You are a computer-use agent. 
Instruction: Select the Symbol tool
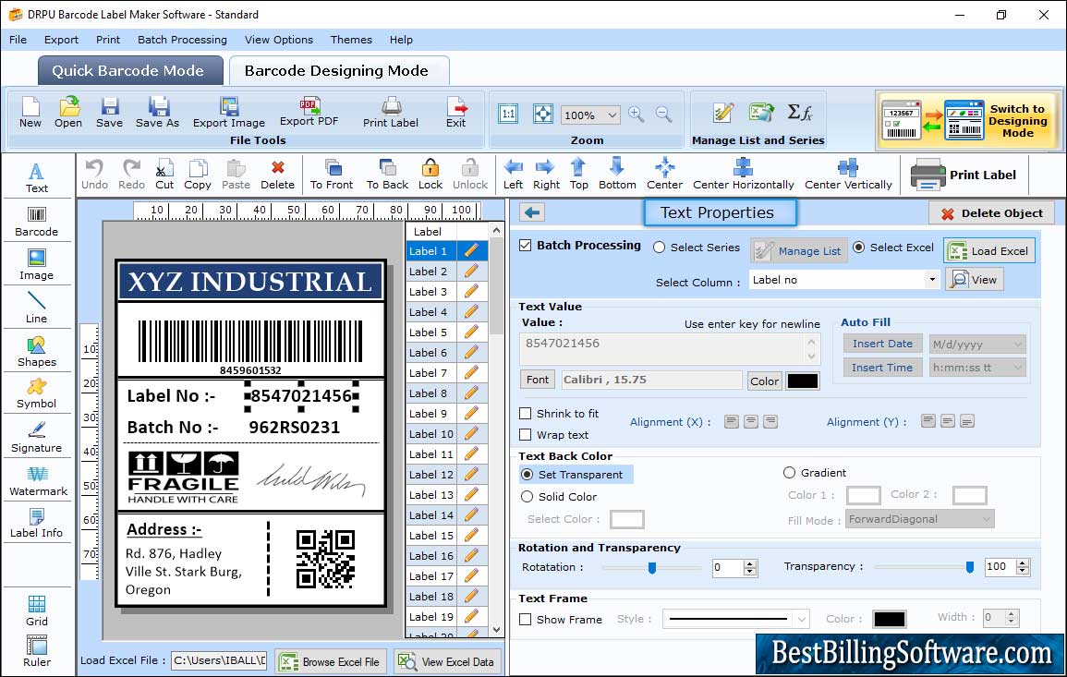[37, 394]
